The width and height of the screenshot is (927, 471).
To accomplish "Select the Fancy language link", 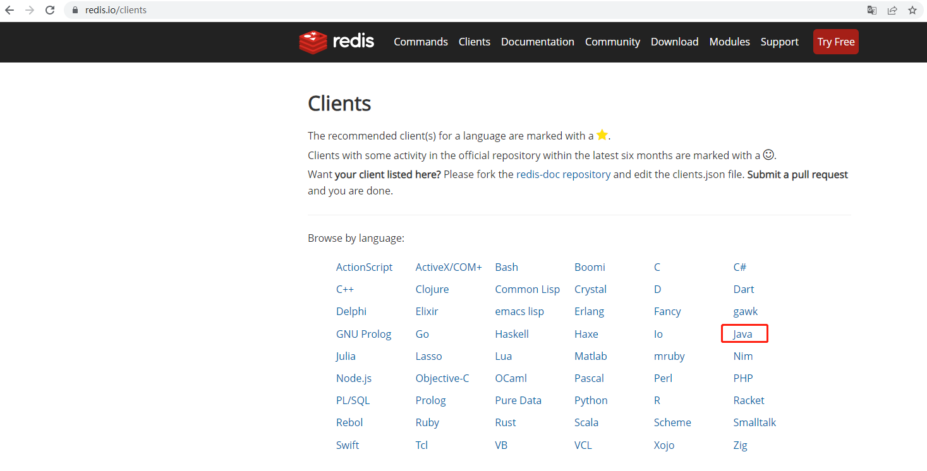I will (667, 311).
